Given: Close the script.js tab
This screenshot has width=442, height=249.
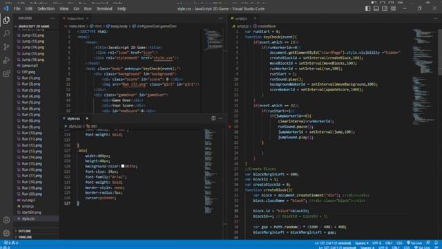Looking at the screenshot, I should (255, 19).
